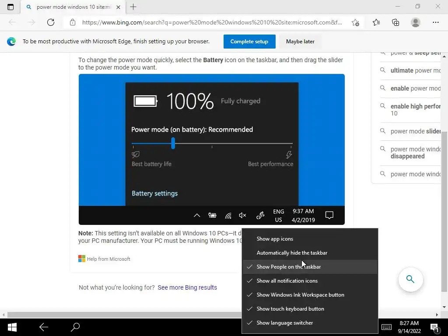Click the browser back arrow
This screenshot has height=336, width=448.
click(12, 22)
